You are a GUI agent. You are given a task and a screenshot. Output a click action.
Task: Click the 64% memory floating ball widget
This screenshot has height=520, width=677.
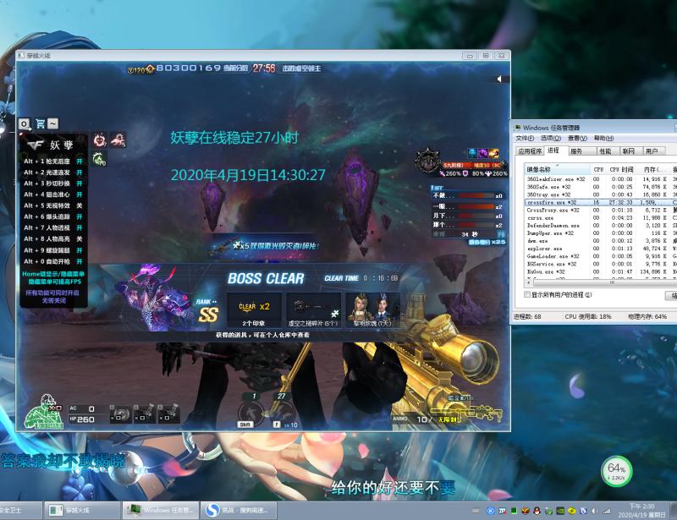coord(616,469)
